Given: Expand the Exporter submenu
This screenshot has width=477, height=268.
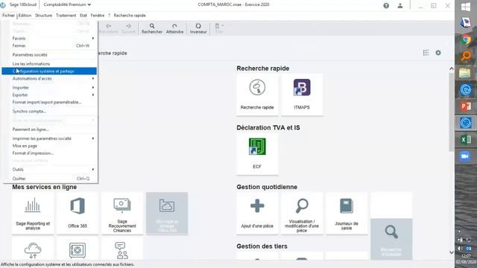Looking at the screenshot, I should [50, 95].
